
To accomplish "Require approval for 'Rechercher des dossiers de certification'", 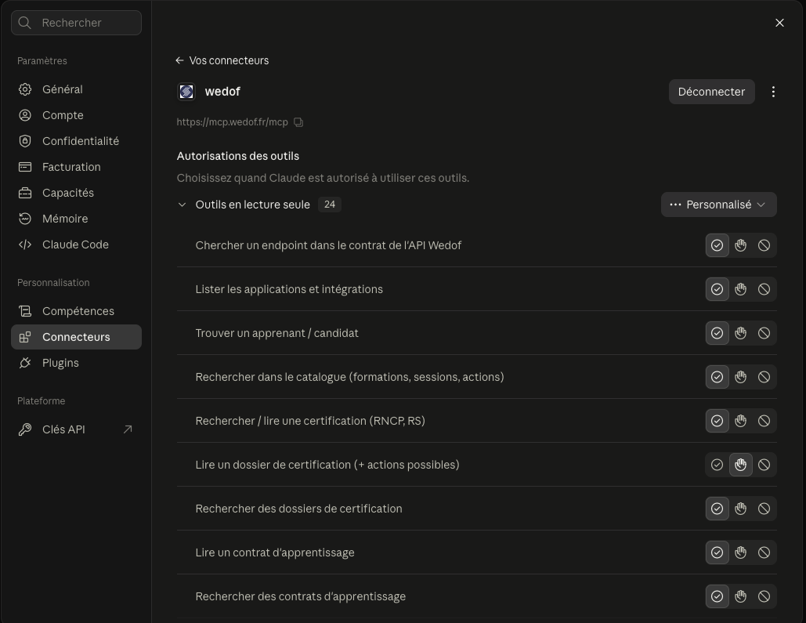I will (740, 509).
